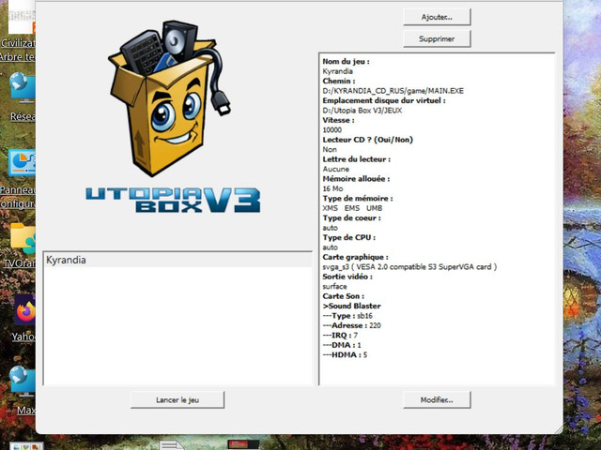Click the path D:/KYRANDIA_CD_RUS/game/MAIN.EXE
The height and width of the screenshot is (450, 601).
pos(393,91)
